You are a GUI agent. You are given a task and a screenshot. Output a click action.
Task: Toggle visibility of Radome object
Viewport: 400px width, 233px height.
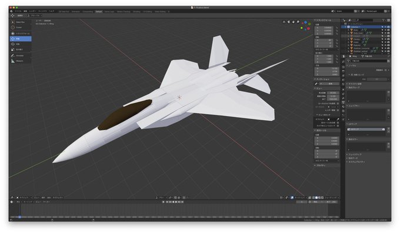pyautogui.click(x=385, y=45)
